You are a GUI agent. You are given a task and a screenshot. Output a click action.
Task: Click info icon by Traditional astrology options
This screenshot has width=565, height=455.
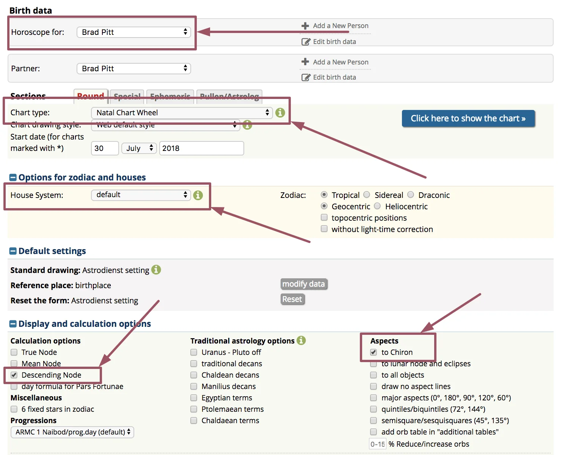(301, 340)
